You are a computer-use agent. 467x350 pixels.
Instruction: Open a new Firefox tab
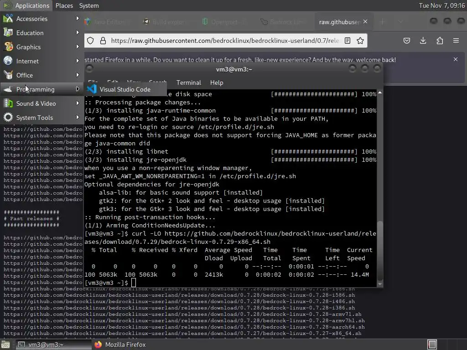tap(383, 22)
